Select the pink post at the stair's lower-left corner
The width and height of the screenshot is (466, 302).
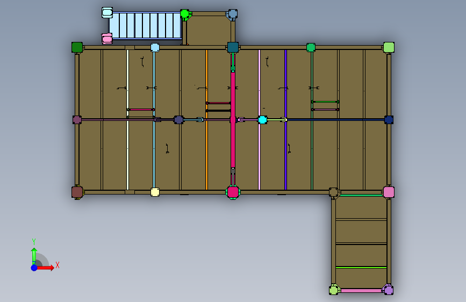(x=107, y=39)
